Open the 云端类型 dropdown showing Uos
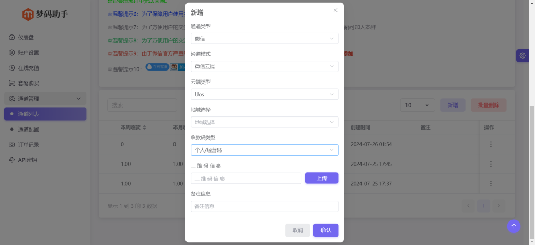Screen dimensions: 535x245 pyautogui.click(x=264, y=95)
